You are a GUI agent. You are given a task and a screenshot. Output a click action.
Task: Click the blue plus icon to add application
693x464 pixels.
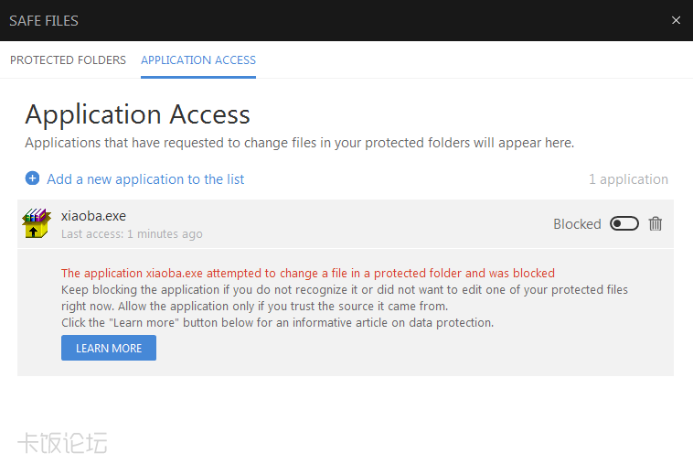click(x=32, y=178)
